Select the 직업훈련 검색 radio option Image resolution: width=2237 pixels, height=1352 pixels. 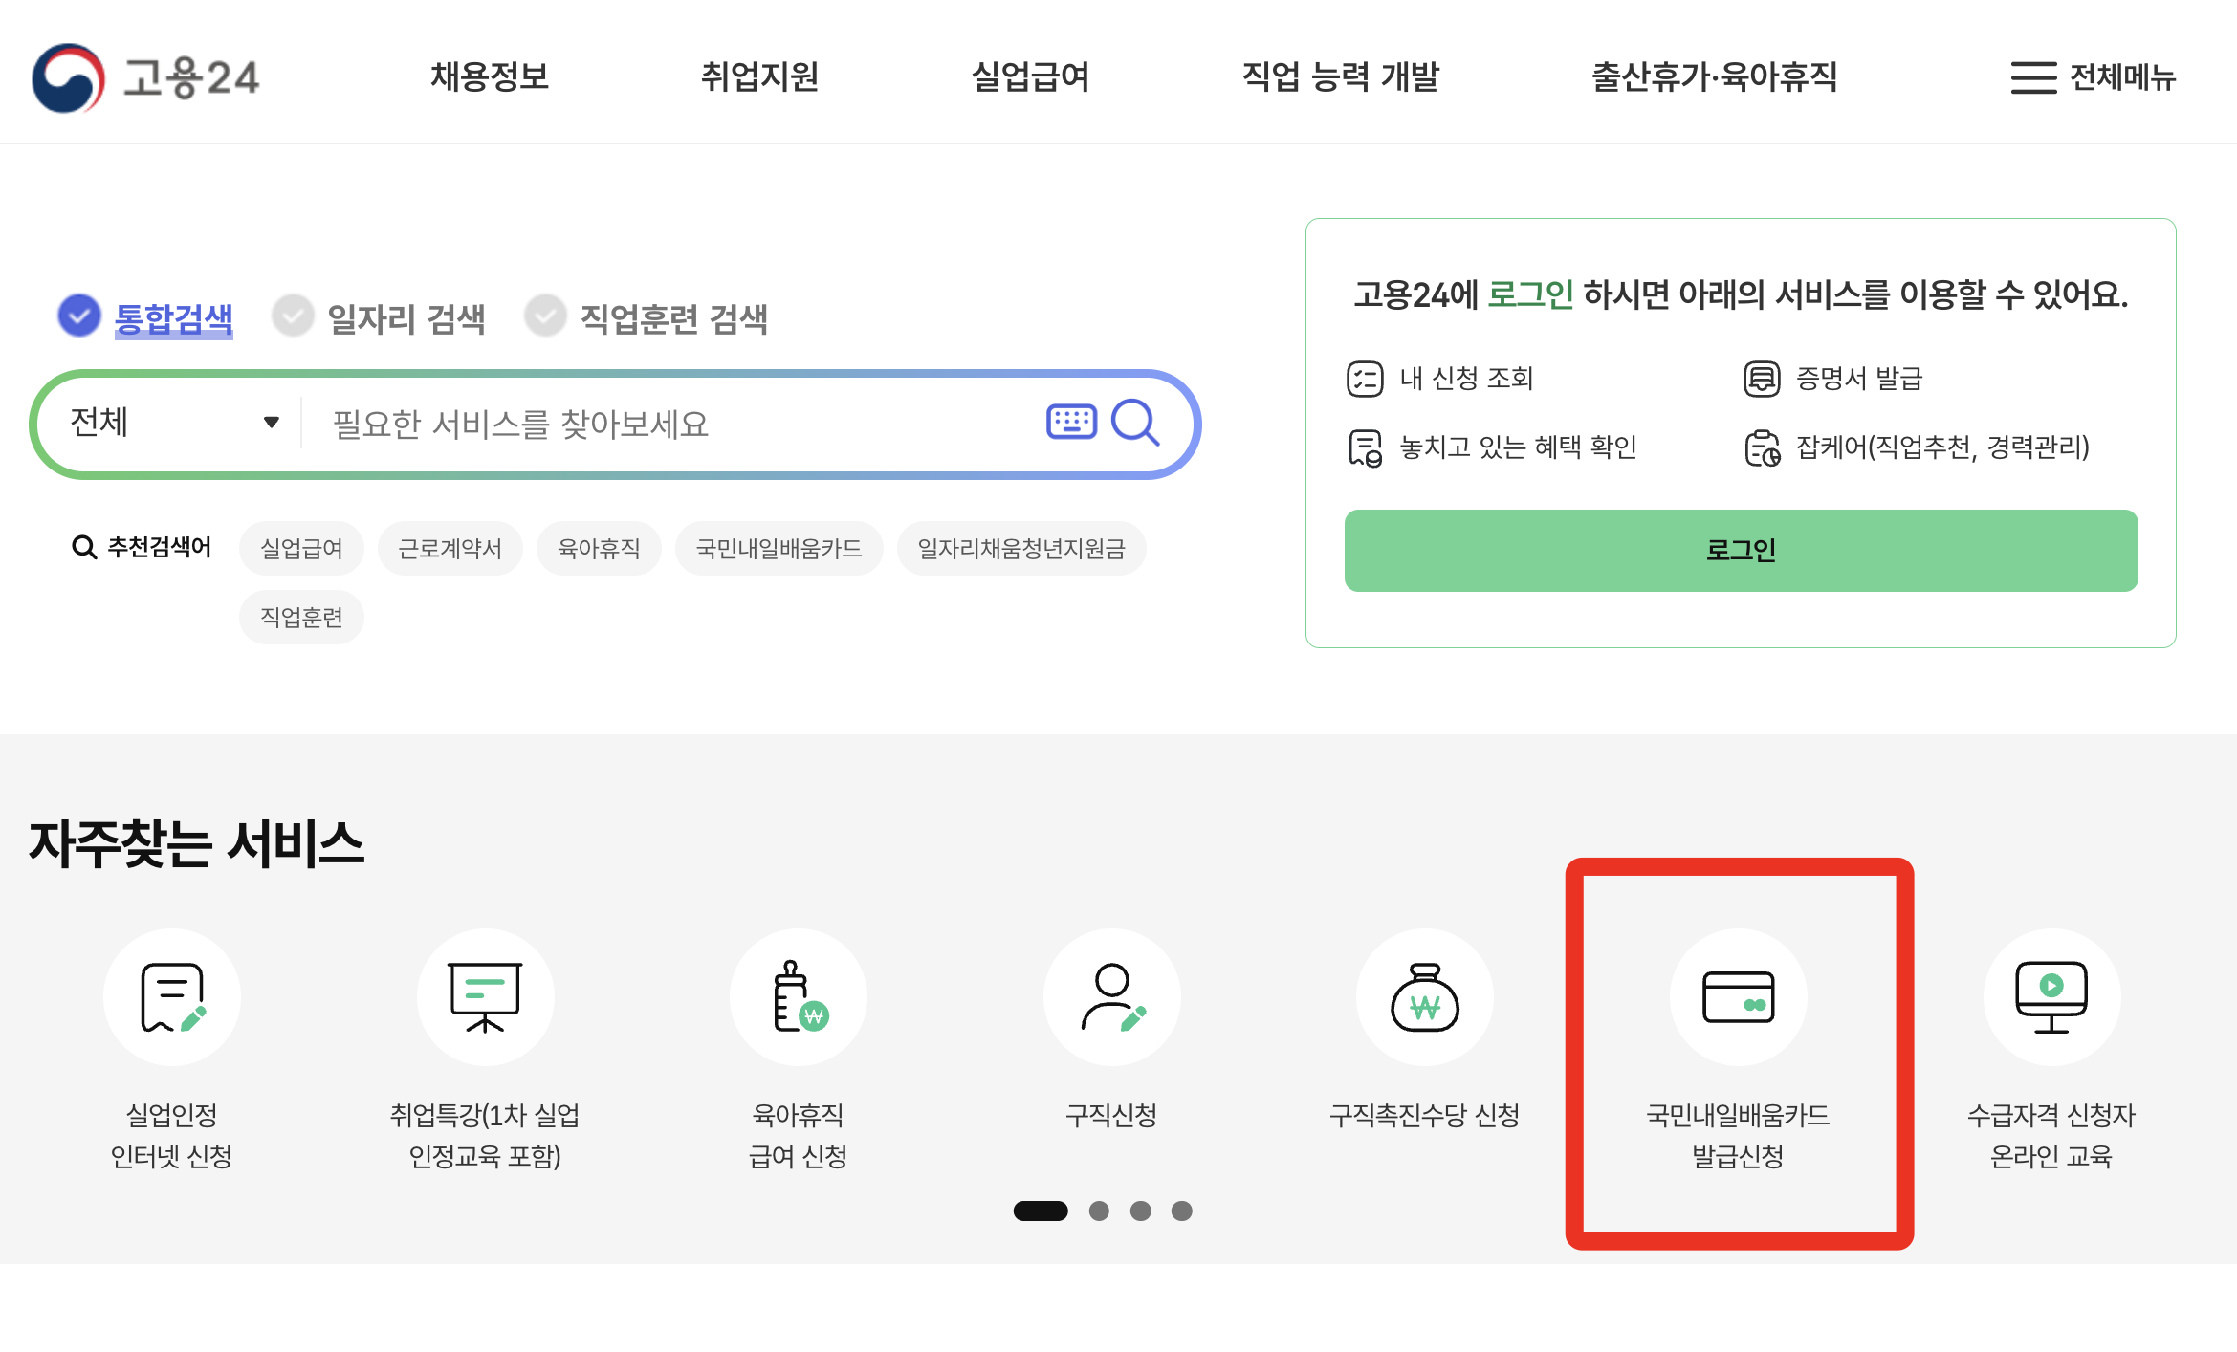pos(545,316)
